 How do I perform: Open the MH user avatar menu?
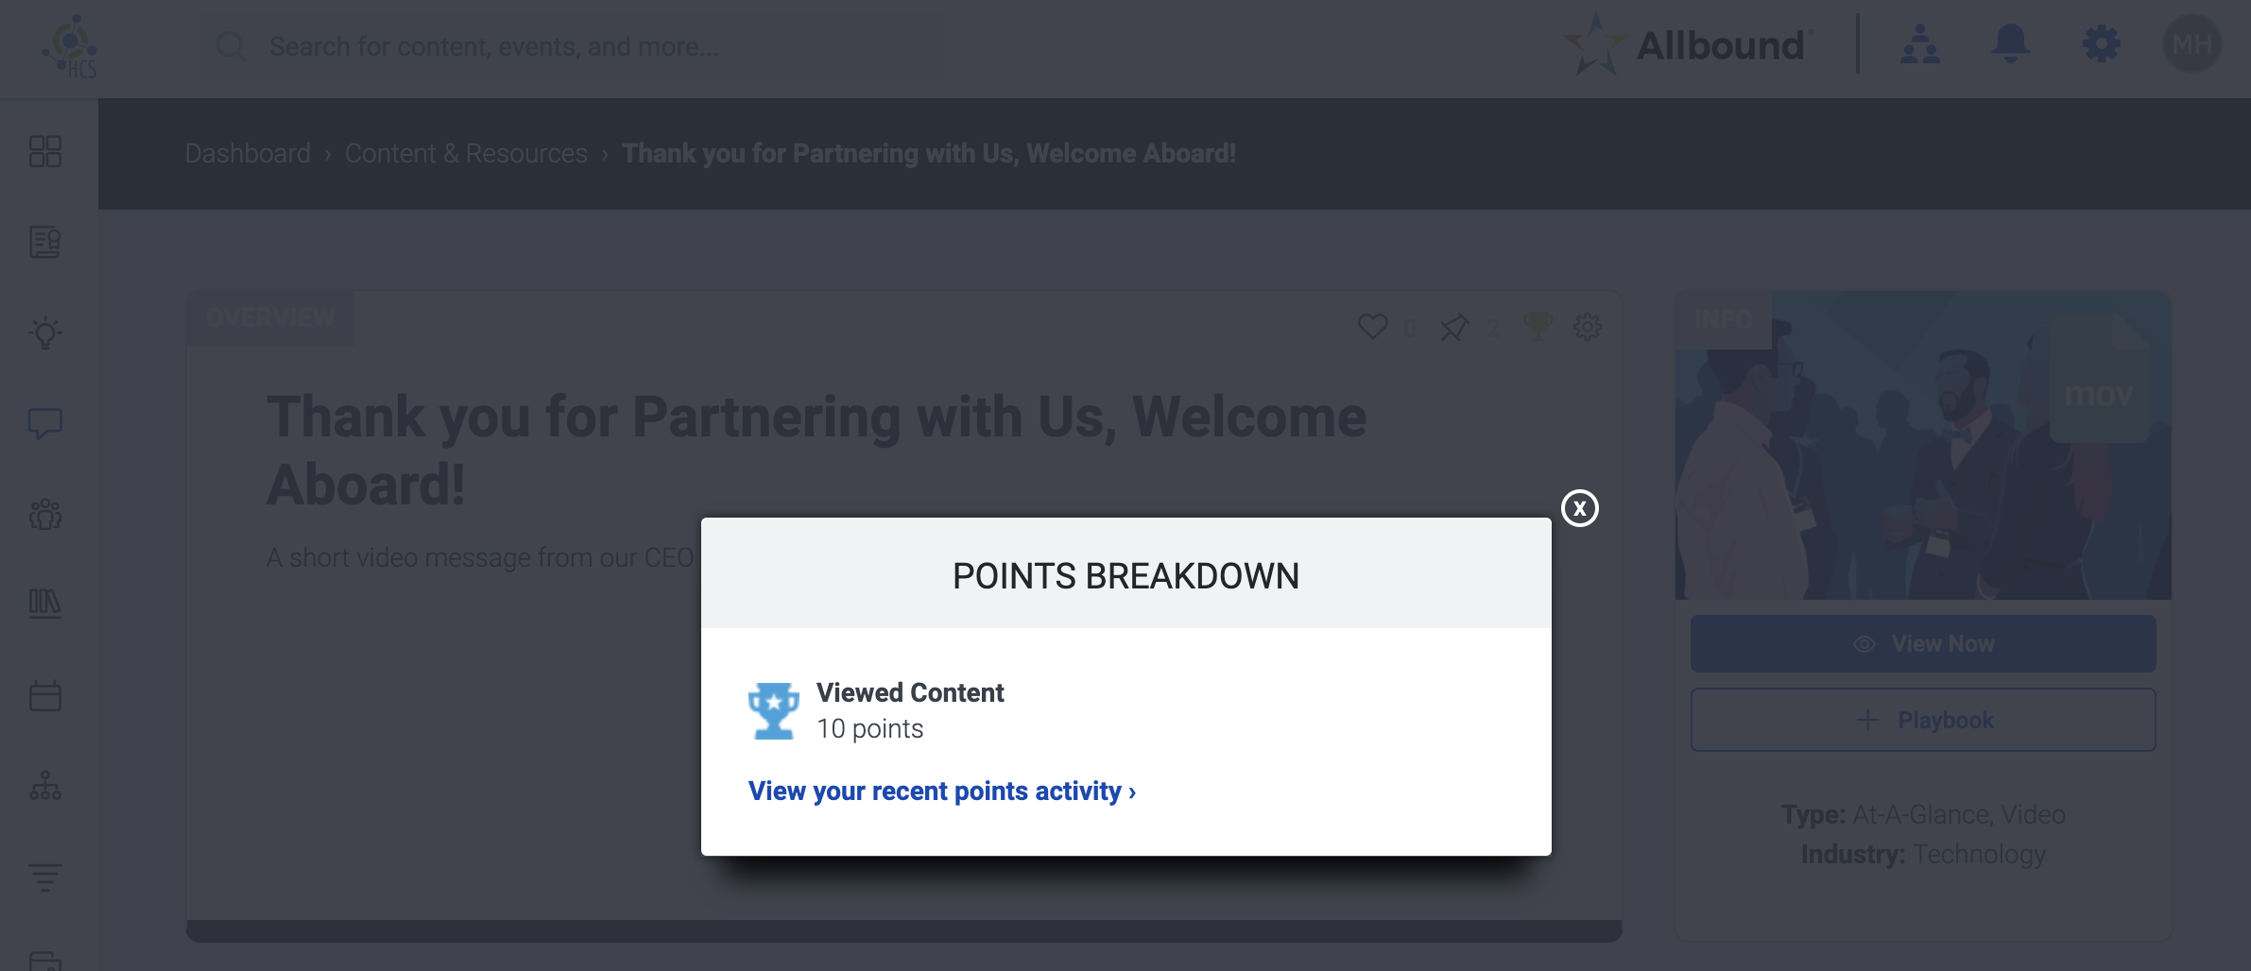(x=2191, y=44)
